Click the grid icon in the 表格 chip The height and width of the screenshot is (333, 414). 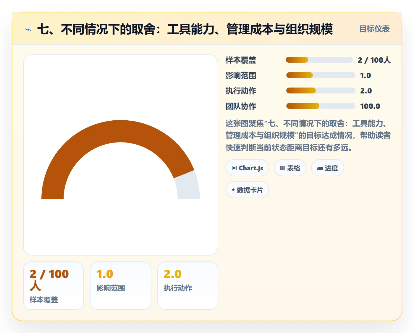click(x=283, y=168)
